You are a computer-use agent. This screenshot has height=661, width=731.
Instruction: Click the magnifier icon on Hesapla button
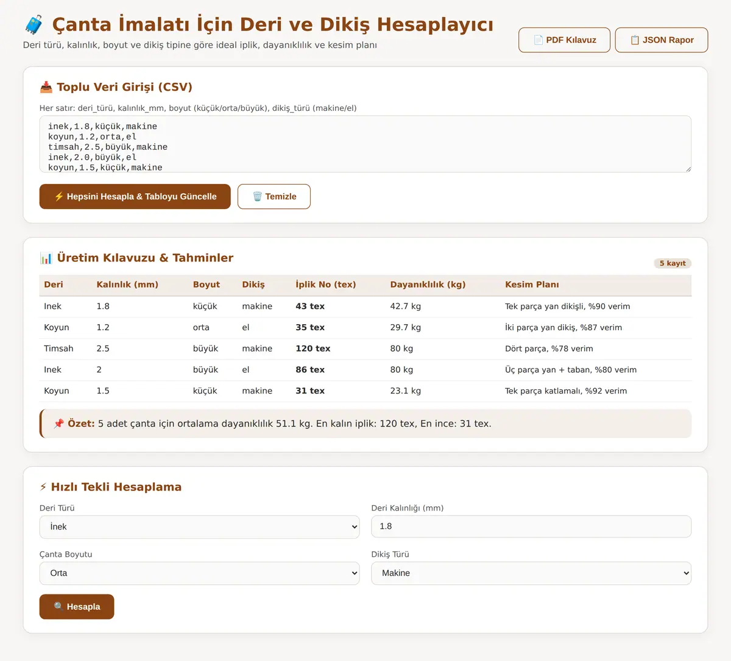coord(58,607)
